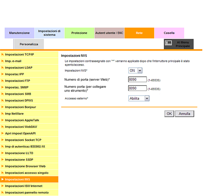Click arrow icon beside Impostazioni pannello remoto

click(3, 193)
